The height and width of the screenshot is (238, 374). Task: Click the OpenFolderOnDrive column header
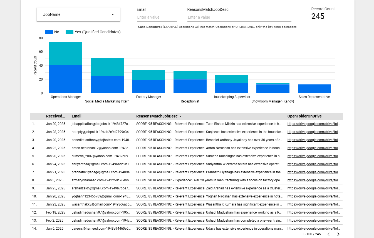point(304,116)
